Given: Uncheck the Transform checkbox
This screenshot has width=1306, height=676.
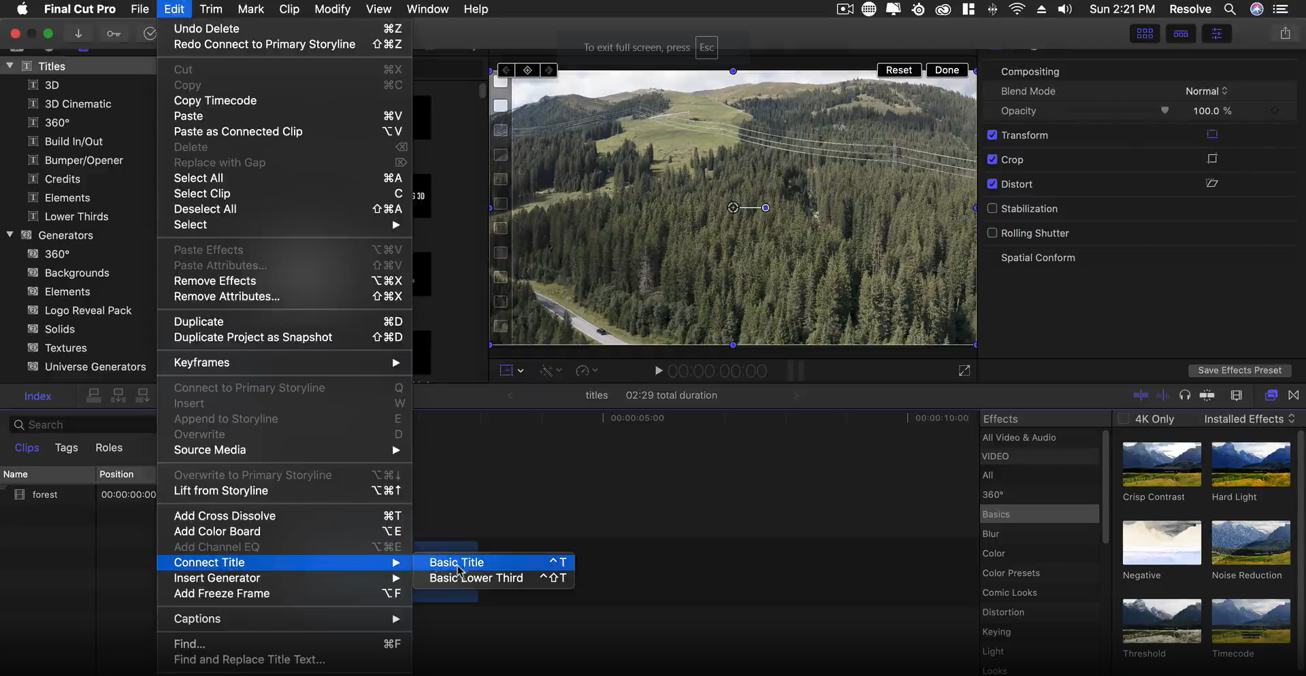Looking at the screenshot, I should tap(992, 135).
